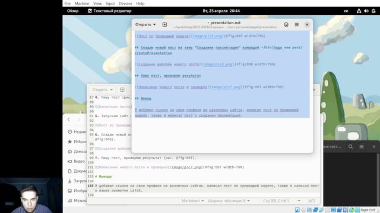The height and width of the screenshot is (213, 380).
Task: Open Домашняя папка in file manager sidebar
Action: (x=77, y=151)
